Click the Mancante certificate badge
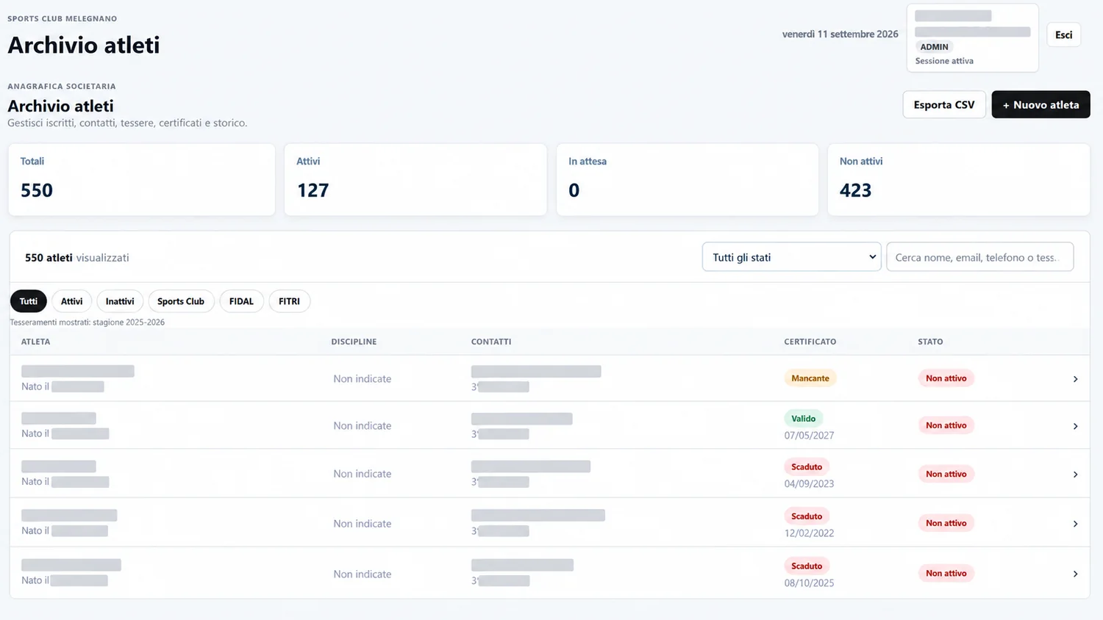The height and width of the screenshot is (620, 1103). point(810,378)
